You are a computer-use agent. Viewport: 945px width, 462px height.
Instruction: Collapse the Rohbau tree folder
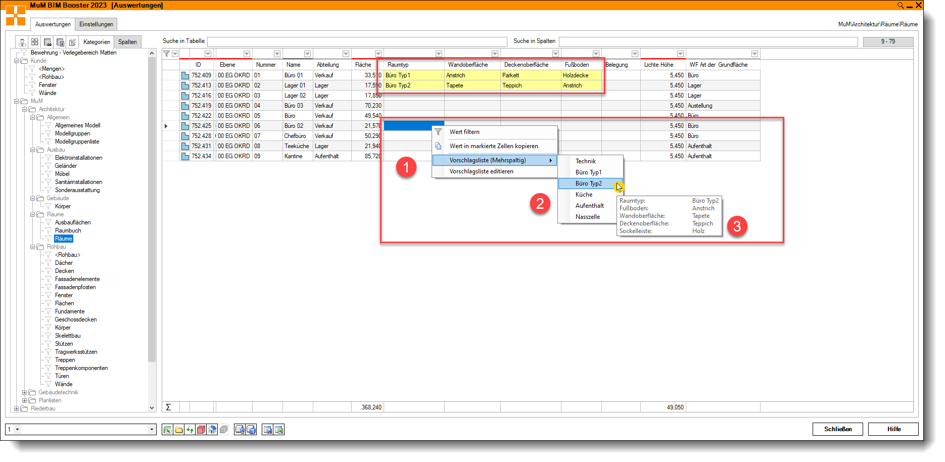[x=33, y=247]
